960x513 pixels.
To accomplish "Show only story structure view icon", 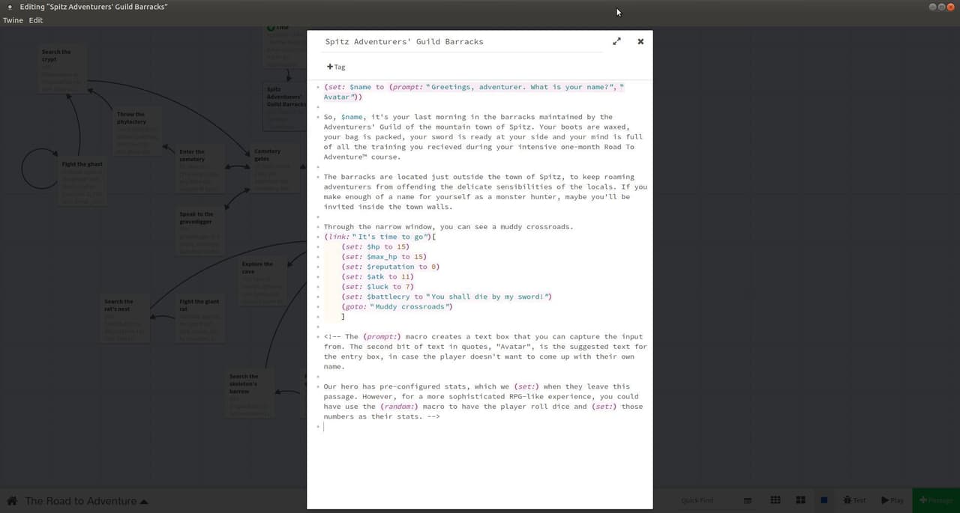I will point(748,500).
